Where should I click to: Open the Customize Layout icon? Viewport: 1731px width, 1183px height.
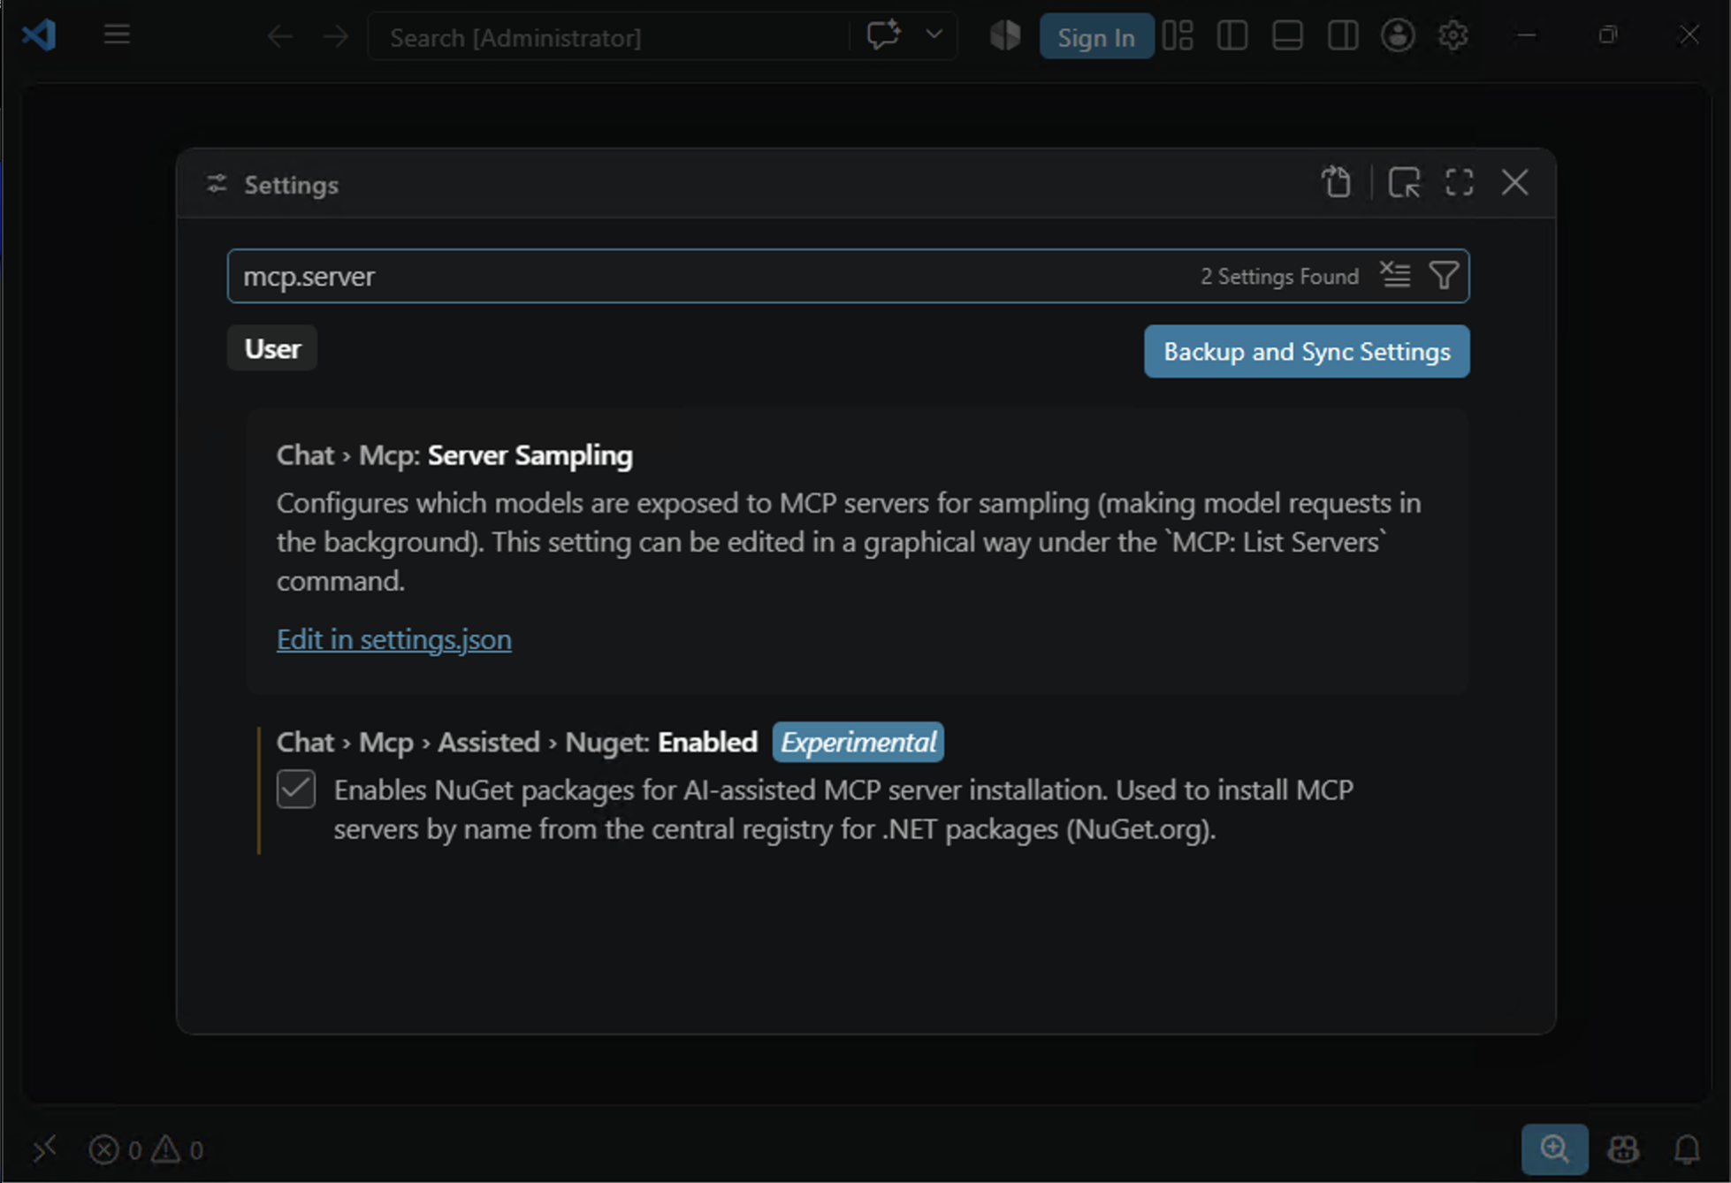point(1178,35)
